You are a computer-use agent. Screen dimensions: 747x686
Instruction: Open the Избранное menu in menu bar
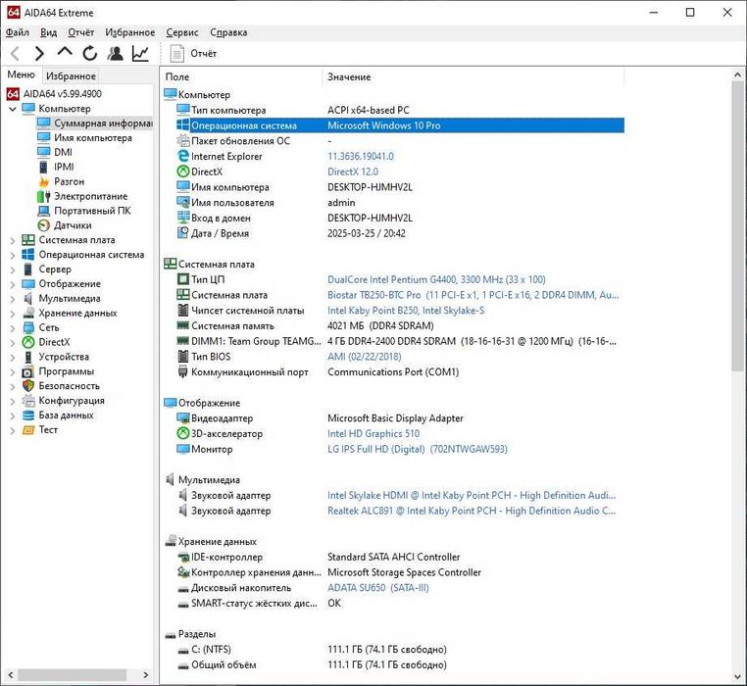point(130,32)
